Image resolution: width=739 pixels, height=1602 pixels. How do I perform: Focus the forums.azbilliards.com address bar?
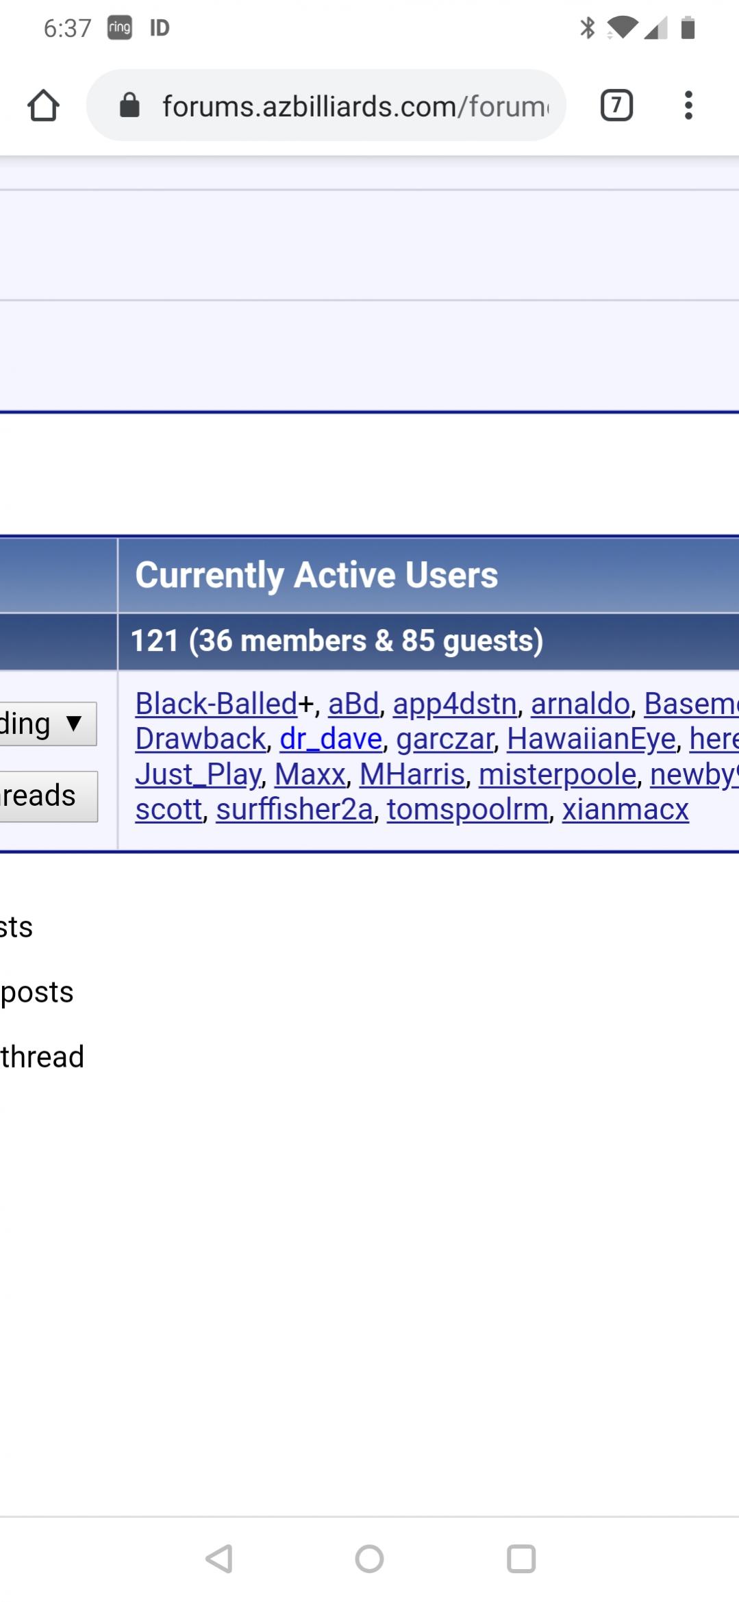tap(355, 106)
